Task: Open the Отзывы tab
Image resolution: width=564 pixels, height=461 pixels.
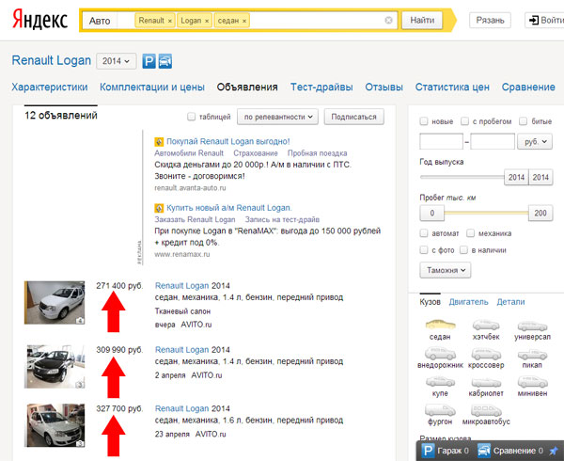Action: coord(384,87)
